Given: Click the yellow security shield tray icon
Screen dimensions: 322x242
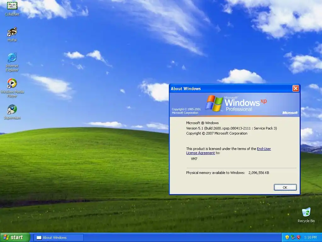Looking at the screenshot, I should point(287,237).
